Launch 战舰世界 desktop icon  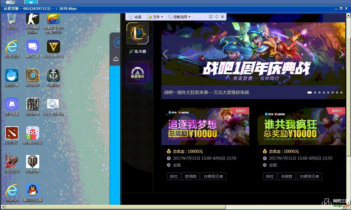54,78
